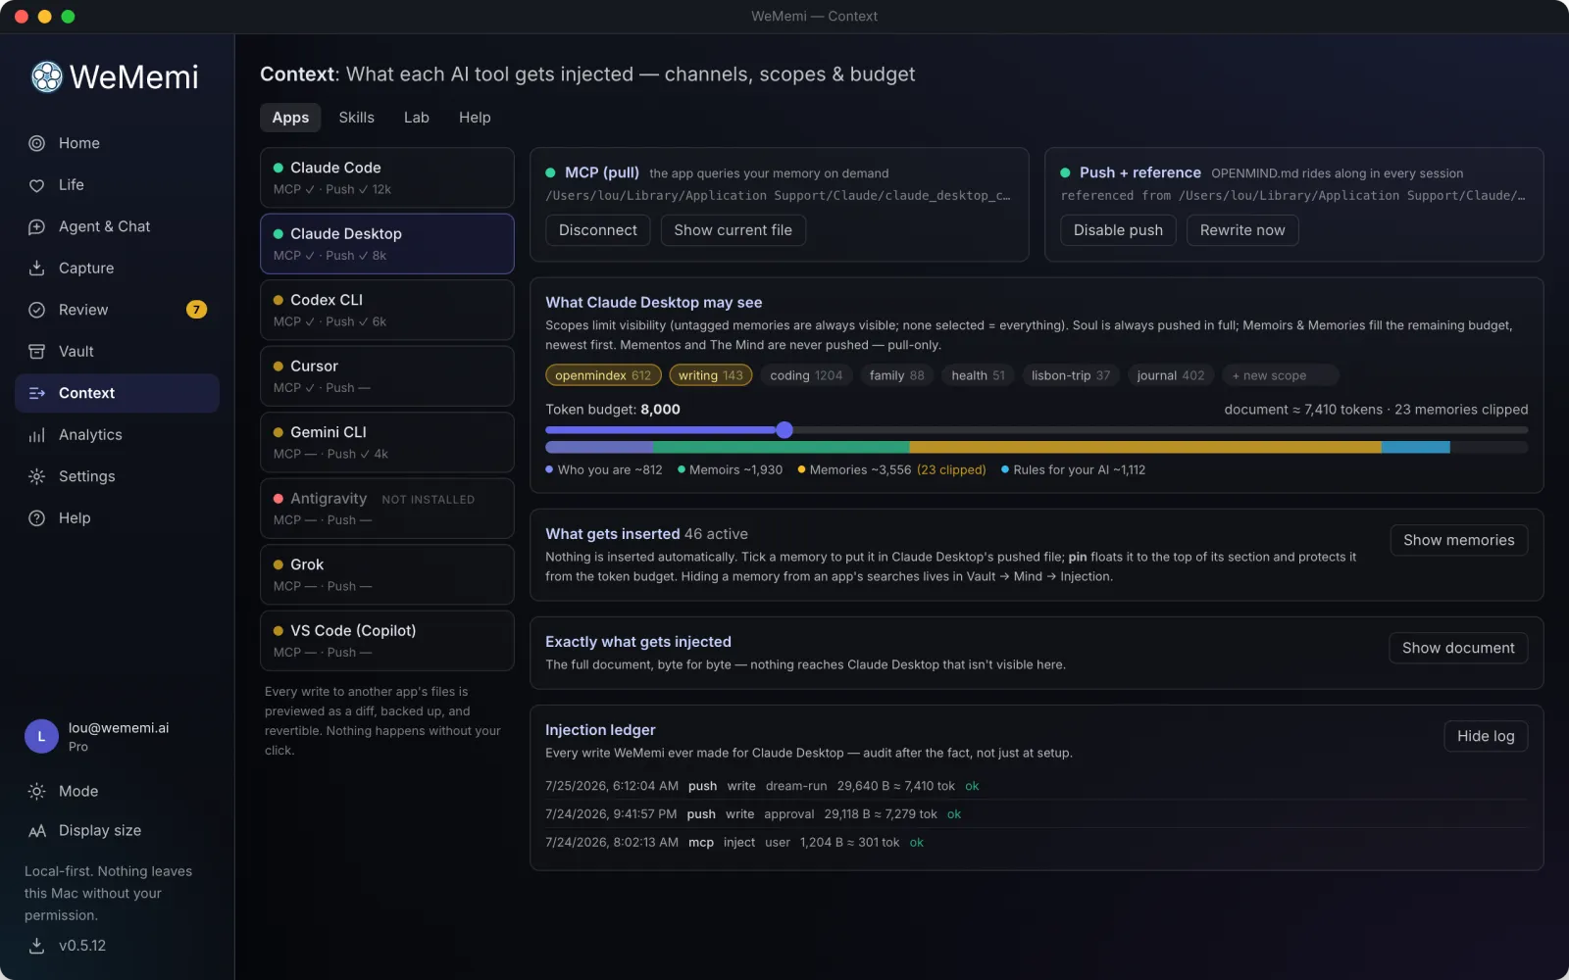Open the Claude Code app card

pyautogui.click(x=387, y=177)
